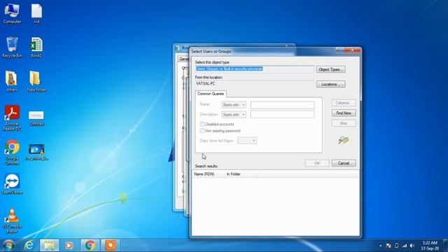448x252 pixels.
Task: Click the Name query input field
Action: tap(282, 105)
